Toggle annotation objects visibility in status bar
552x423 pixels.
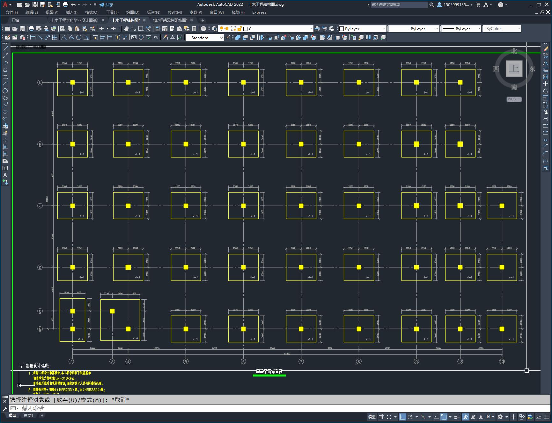tap(466, 417)
